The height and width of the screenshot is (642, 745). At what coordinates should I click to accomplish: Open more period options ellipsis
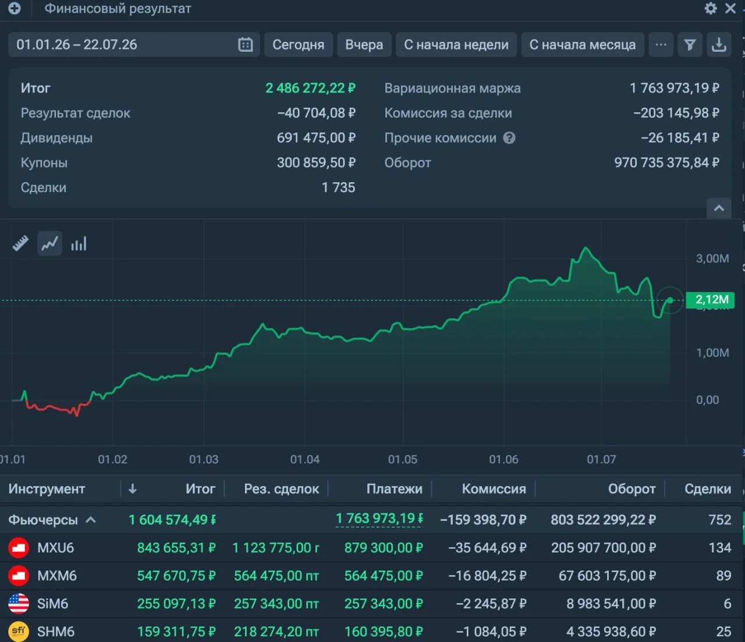(661, 45)
